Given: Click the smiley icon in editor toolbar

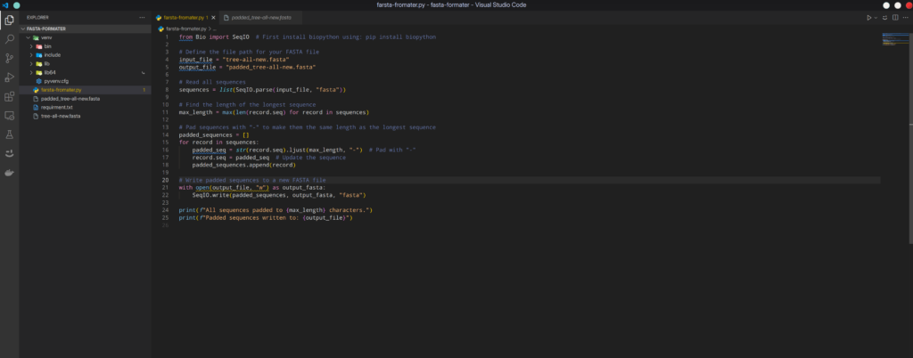Looking at the screenshot, I should (885, 18).
